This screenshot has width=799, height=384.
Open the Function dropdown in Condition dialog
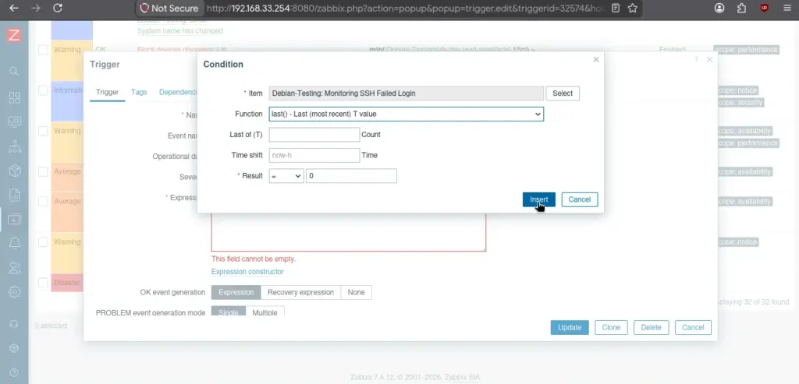click(x=406, y=114)
